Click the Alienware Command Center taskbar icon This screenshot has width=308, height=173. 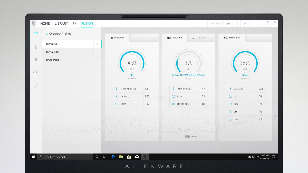(145, 157)
